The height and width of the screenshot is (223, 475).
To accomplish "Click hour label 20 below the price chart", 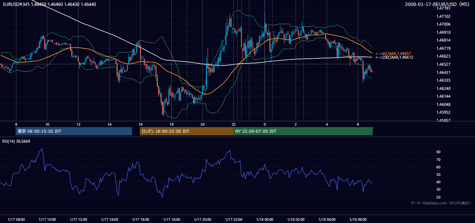I will click(x=202, y=124).
